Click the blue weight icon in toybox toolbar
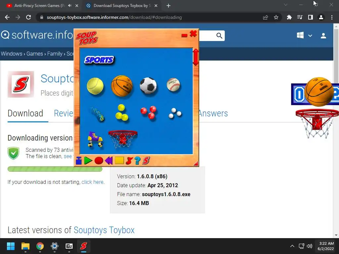The image size is (339, 254). (79, 160)
